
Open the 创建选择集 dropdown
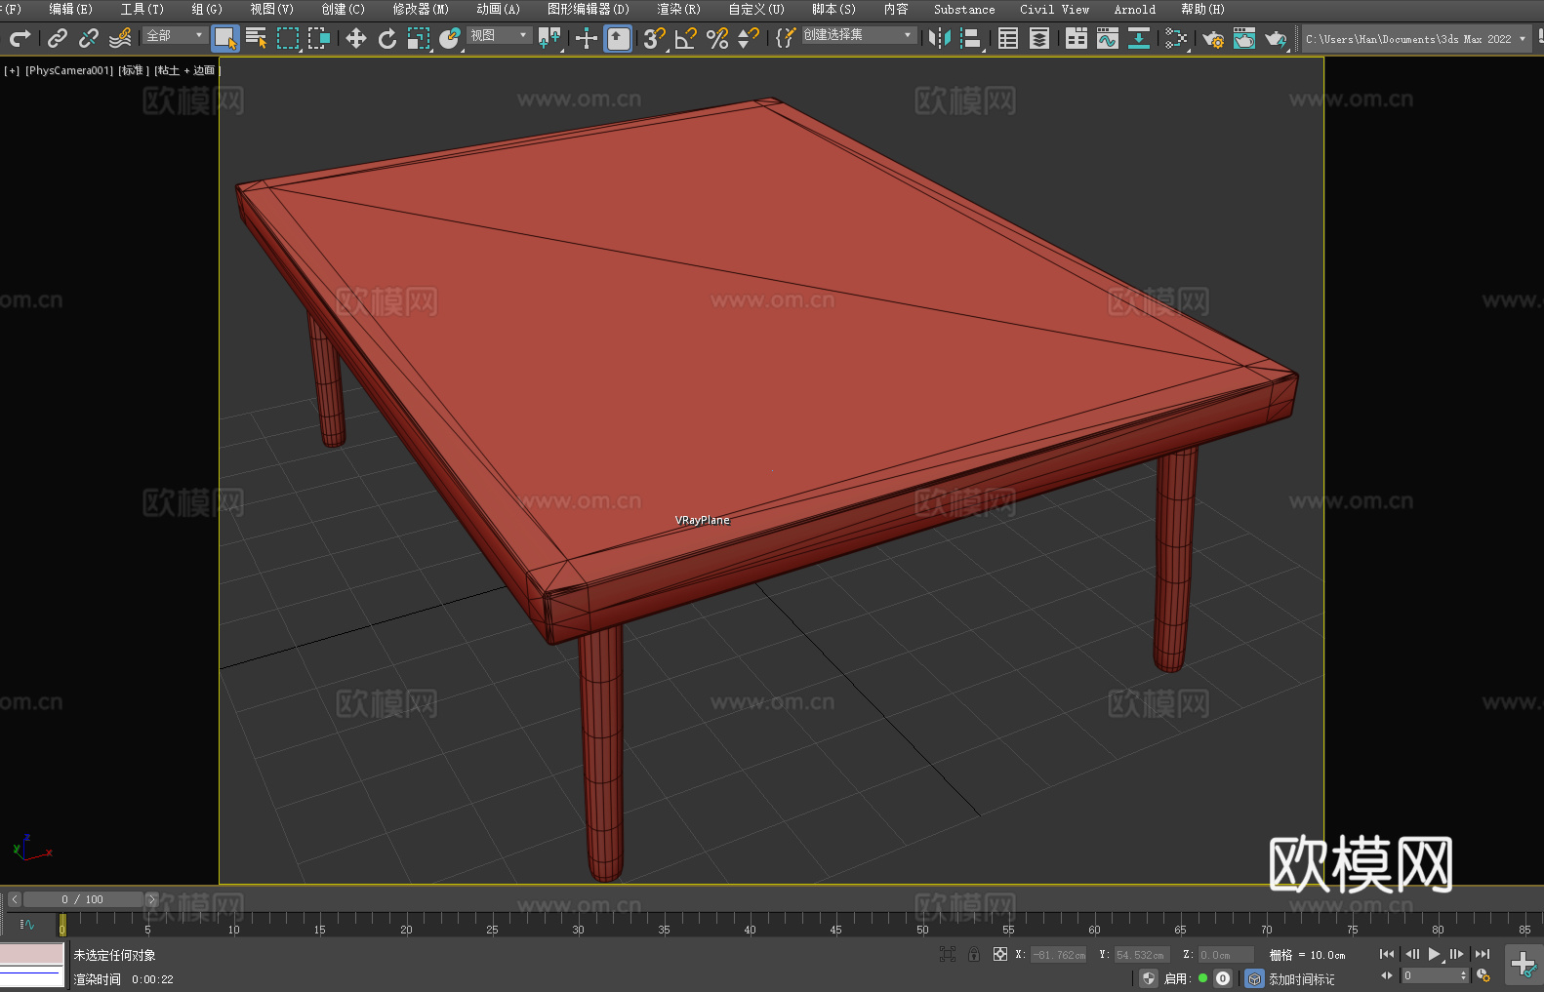pos(859,35)
